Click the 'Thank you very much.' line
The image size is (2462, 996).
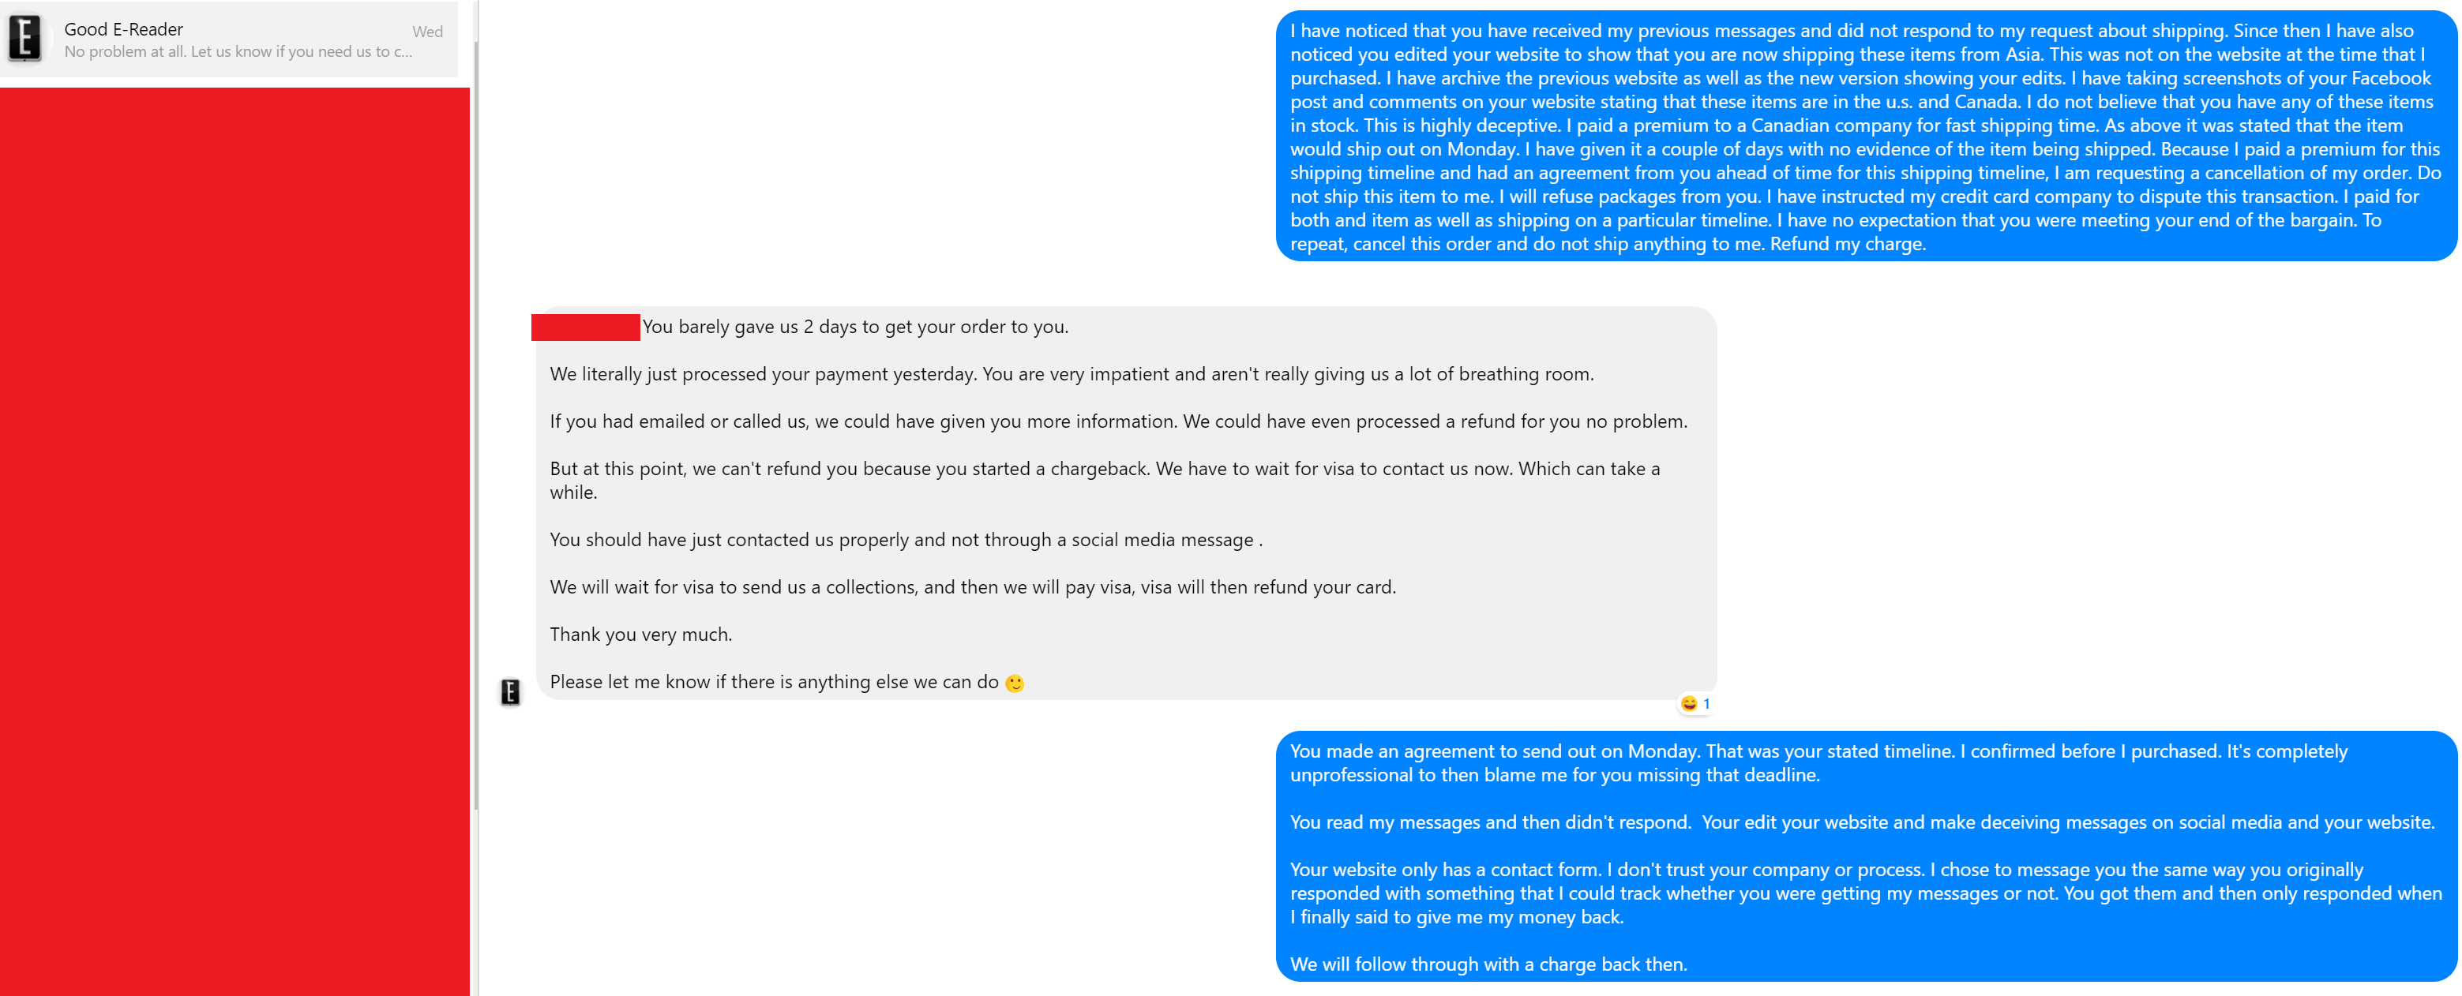point(640,634)
